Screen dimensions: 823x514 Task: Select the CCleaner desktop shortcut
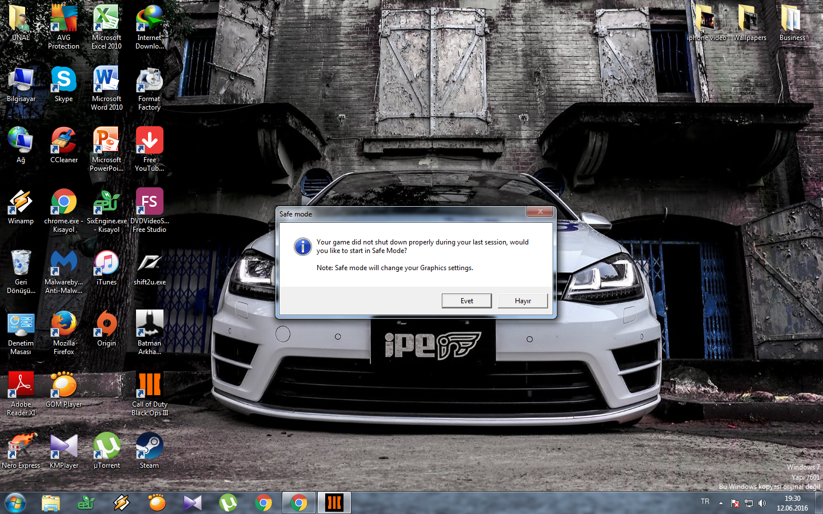[x=63, y=146]
